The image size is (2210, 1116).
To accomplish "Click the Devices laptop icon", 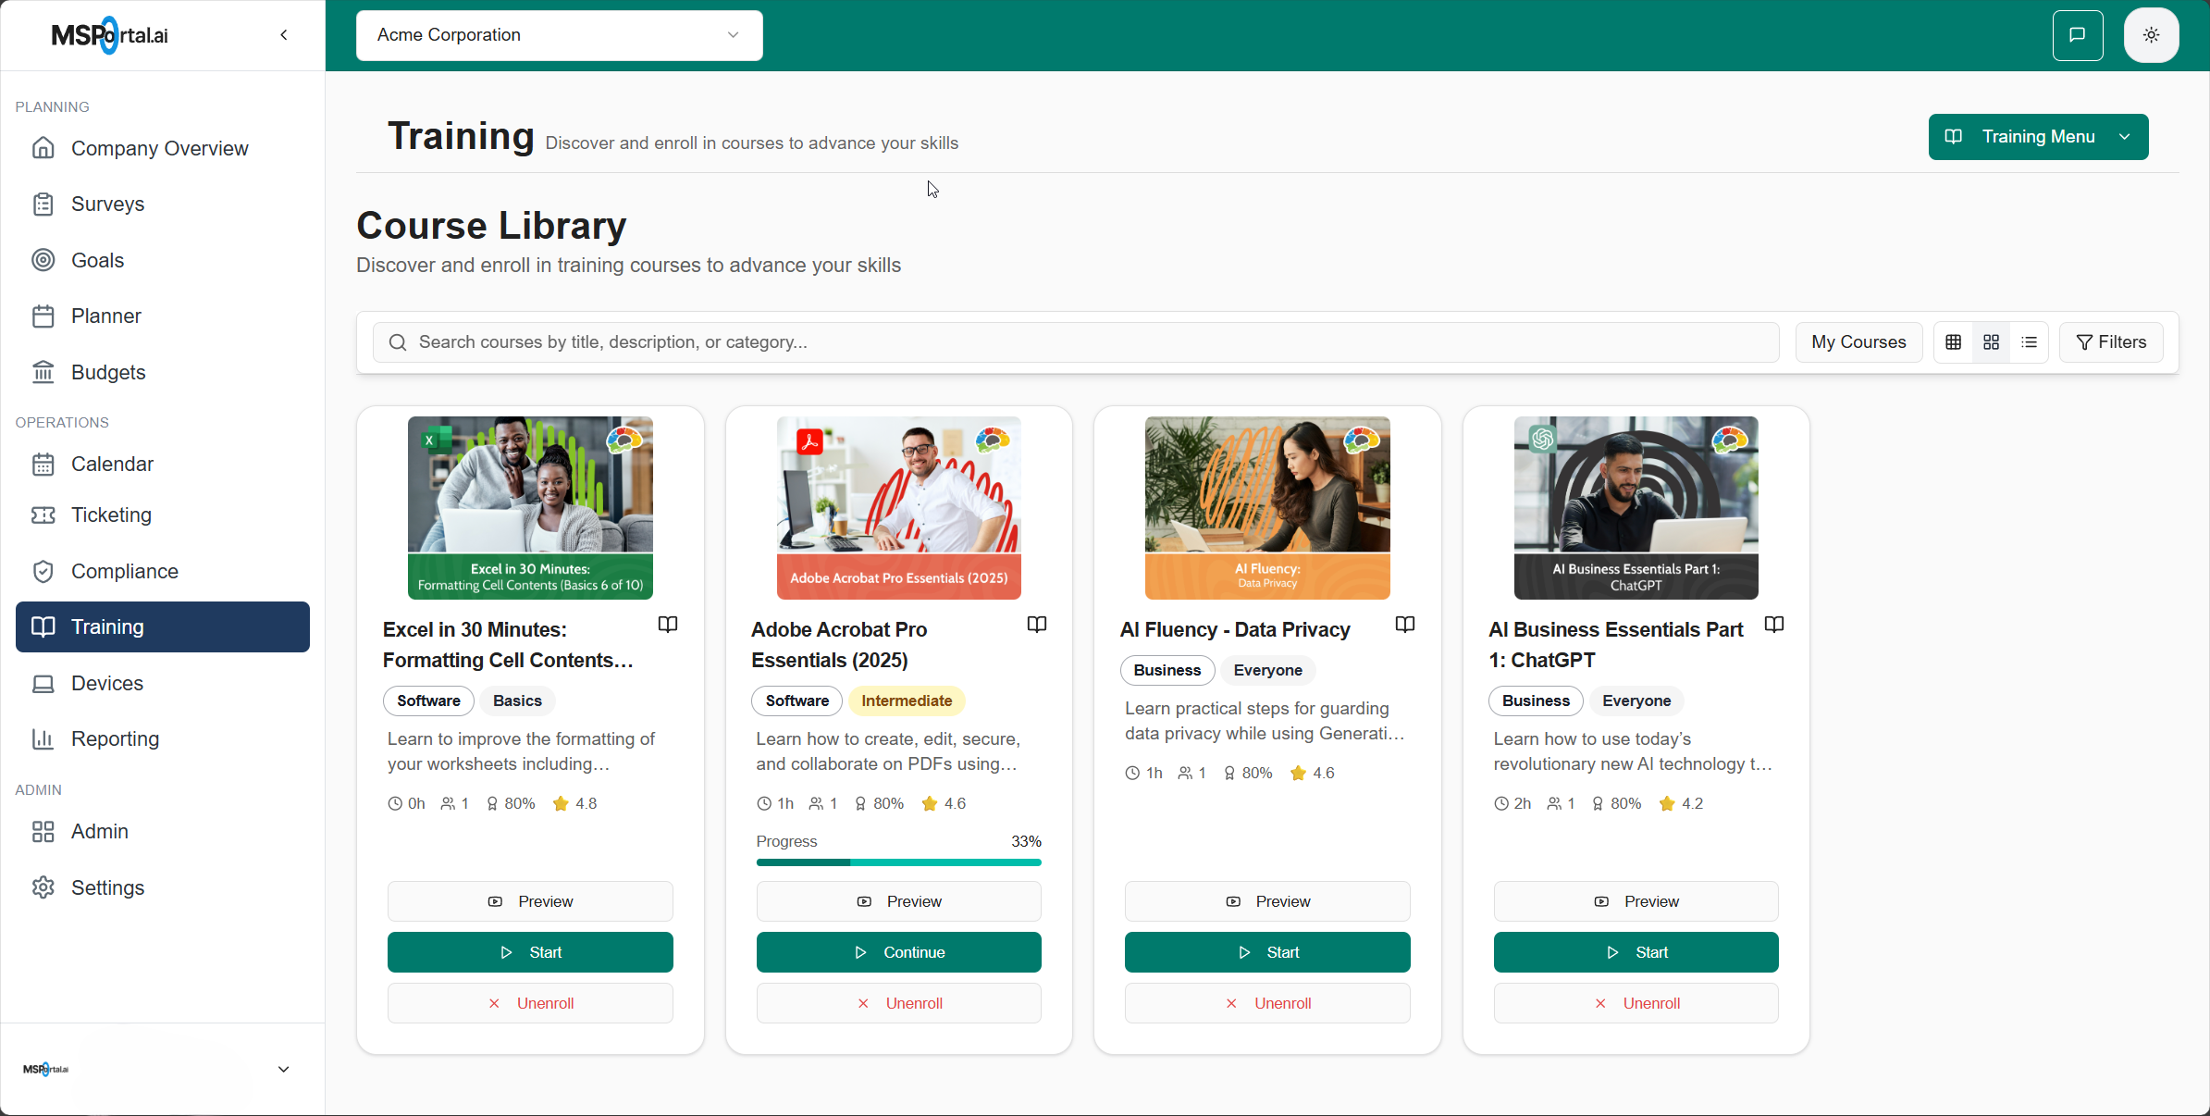I will (43, 683).
